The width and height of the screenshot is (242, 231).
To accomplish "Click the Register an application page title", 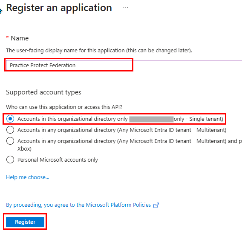I will click(59, 8).
